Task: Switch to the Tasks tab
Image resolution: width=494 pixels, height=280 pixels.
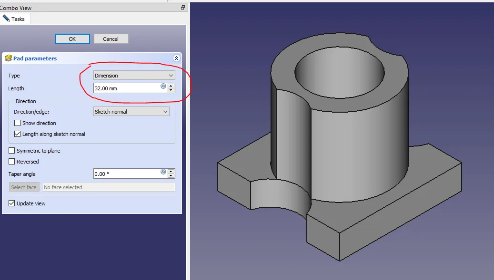Action: click(15, 19)
